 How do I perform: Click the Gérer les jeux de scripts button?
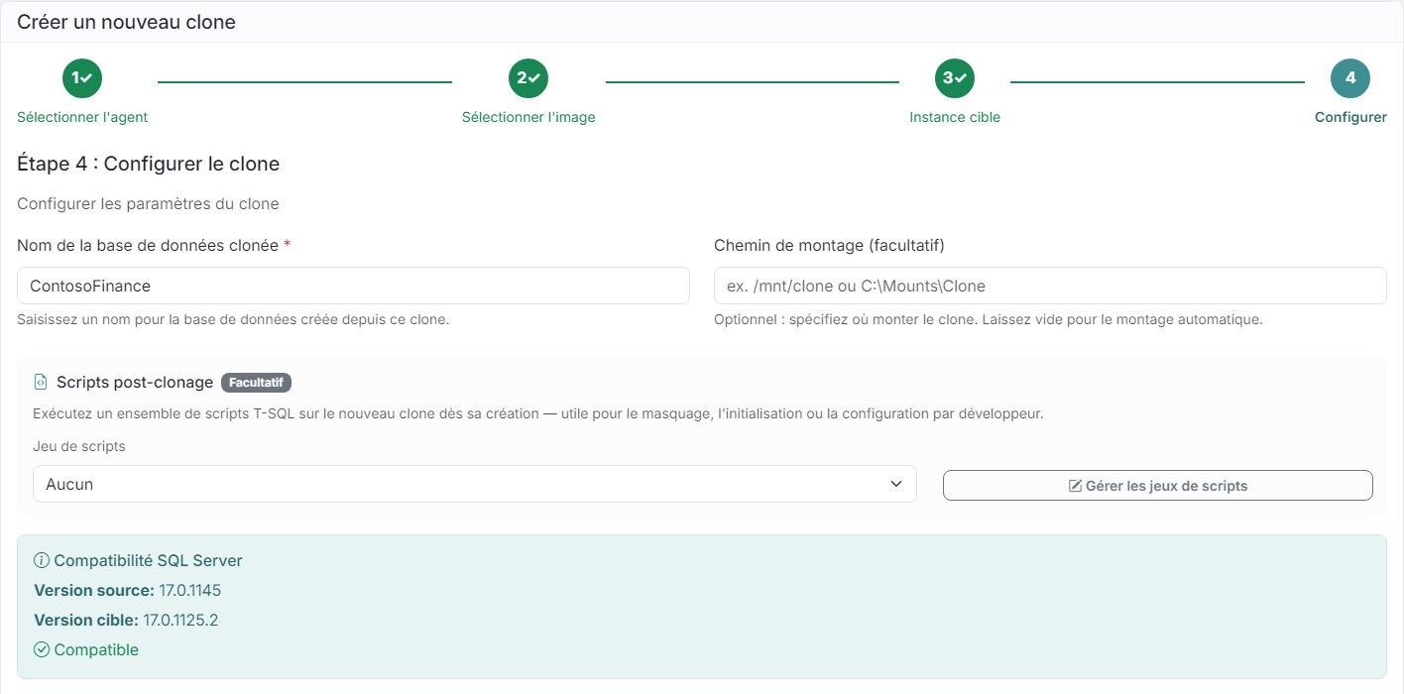pos(1157,486)
